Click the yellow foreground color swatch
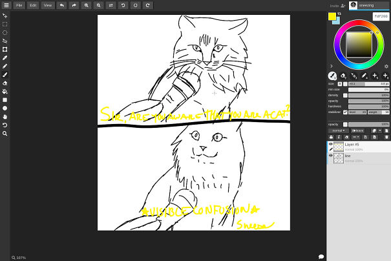391x261 pixels. pos(332,16)
